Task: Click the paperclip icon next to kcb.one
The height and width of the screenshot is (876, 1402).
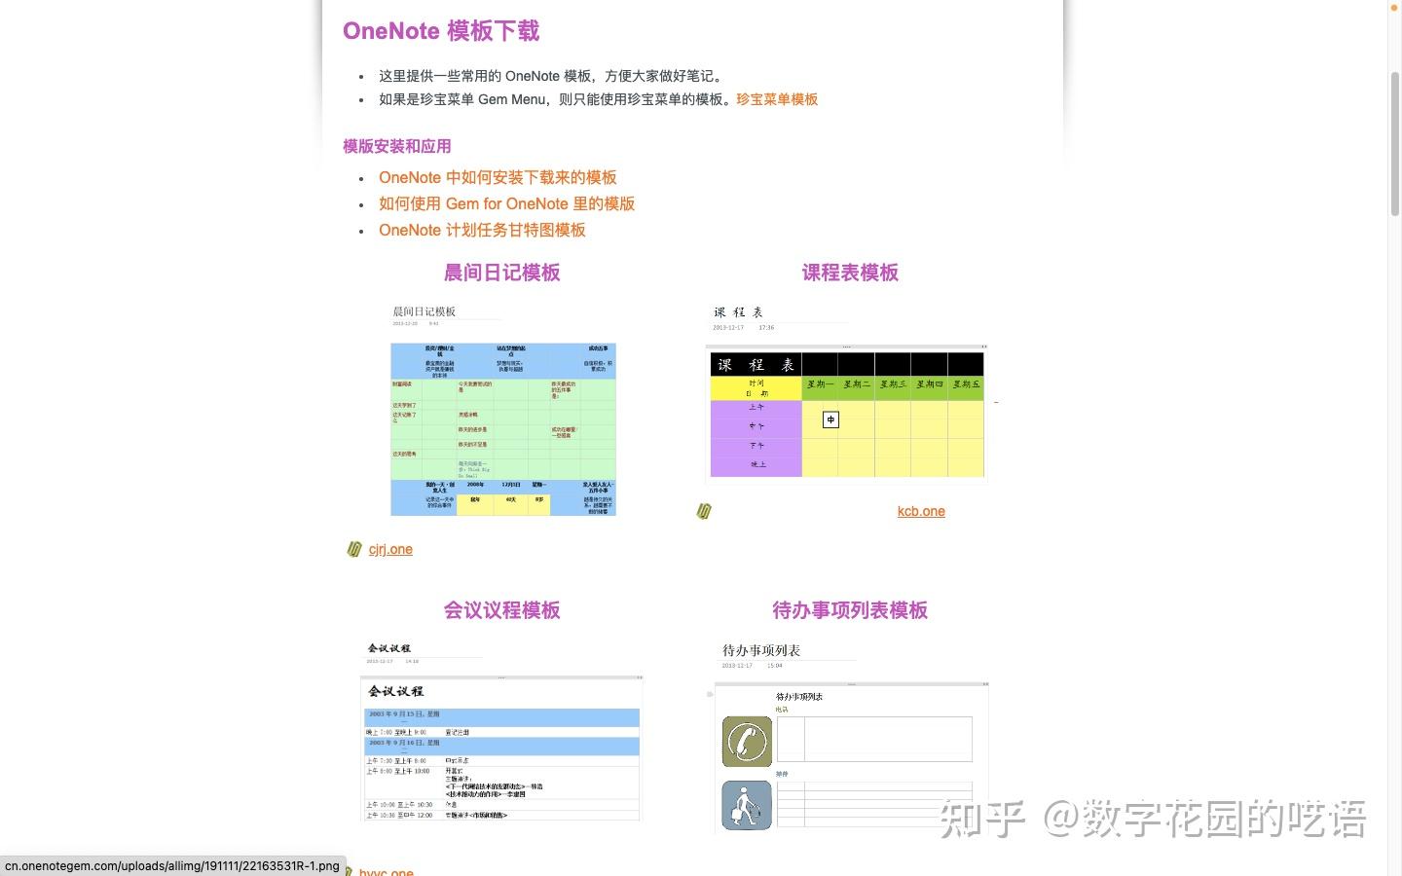Action: 703,511
